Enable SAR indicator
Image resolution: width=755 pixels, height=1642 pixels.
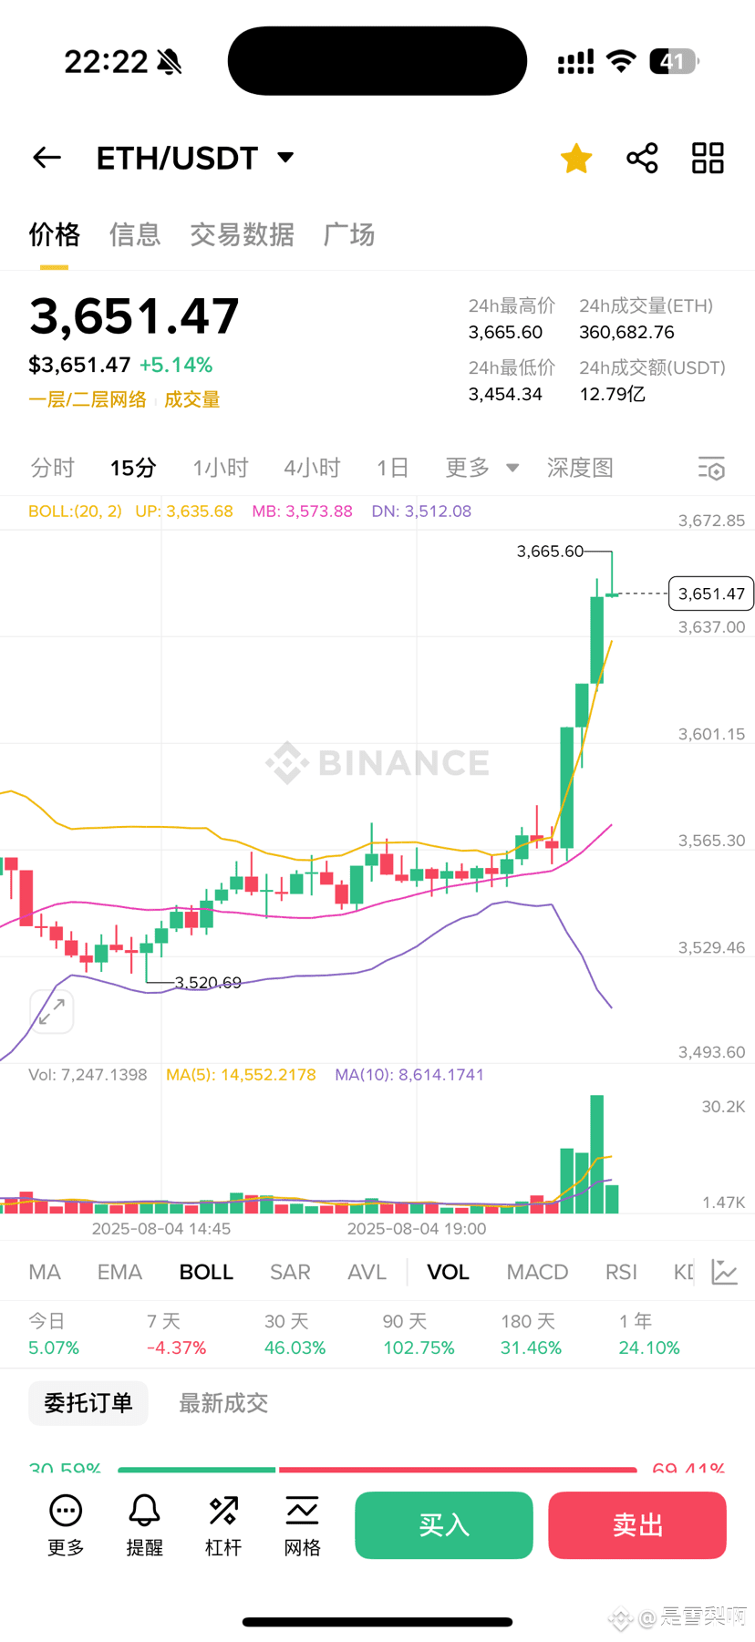point(290,1272)
